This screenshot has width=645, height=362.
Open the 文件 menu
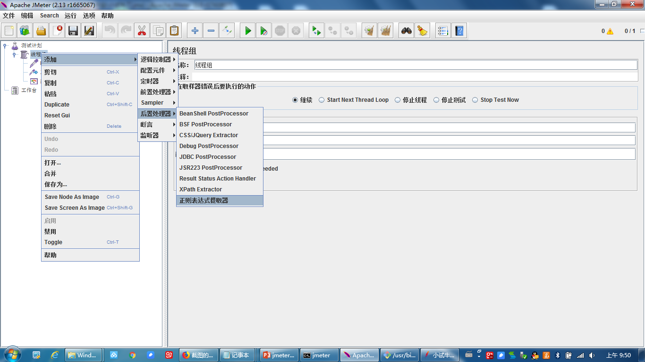(x=9, y=16)
